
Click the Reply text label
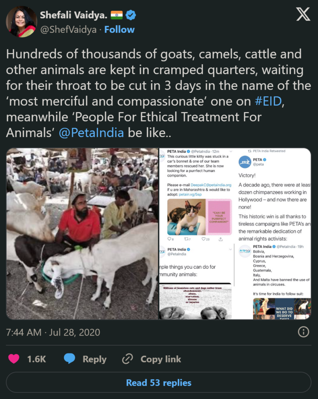(x=94, y=359)
